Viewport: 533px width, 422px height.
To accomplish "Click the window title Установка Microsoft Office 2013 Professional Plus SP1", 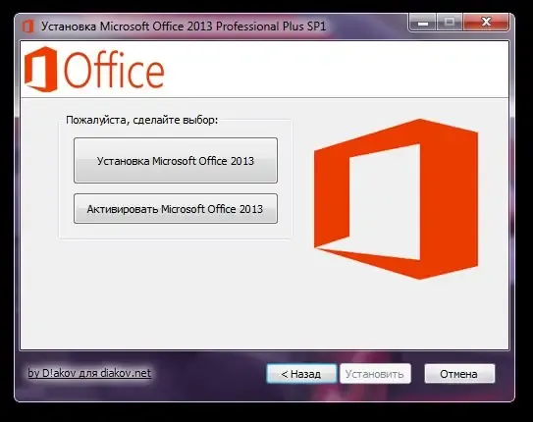I will coord(184,26).
